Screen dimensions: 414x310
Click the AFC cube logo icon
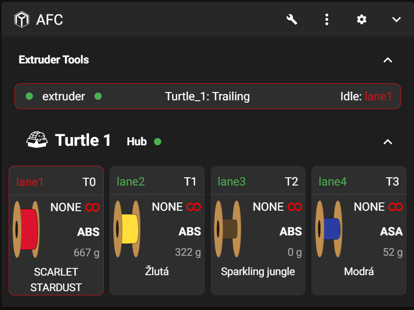22,20
